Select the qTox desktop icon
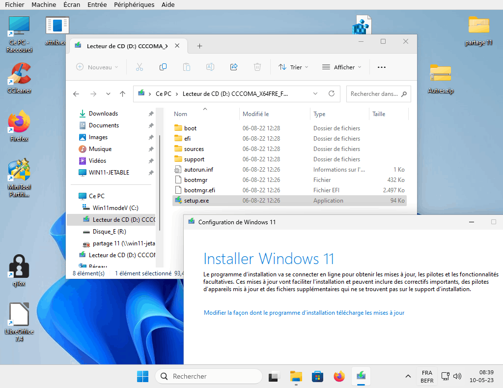 pos(19,270)
